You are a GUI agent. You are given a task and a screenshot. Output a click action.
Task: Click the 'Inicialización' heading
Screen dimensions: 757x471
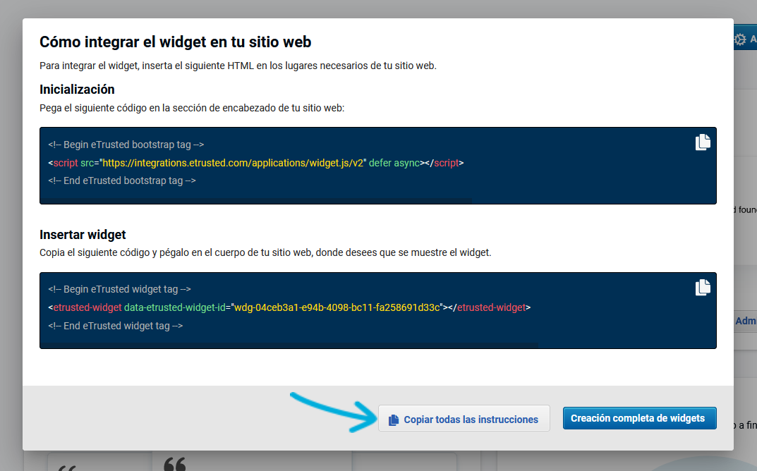pos(77,90)
